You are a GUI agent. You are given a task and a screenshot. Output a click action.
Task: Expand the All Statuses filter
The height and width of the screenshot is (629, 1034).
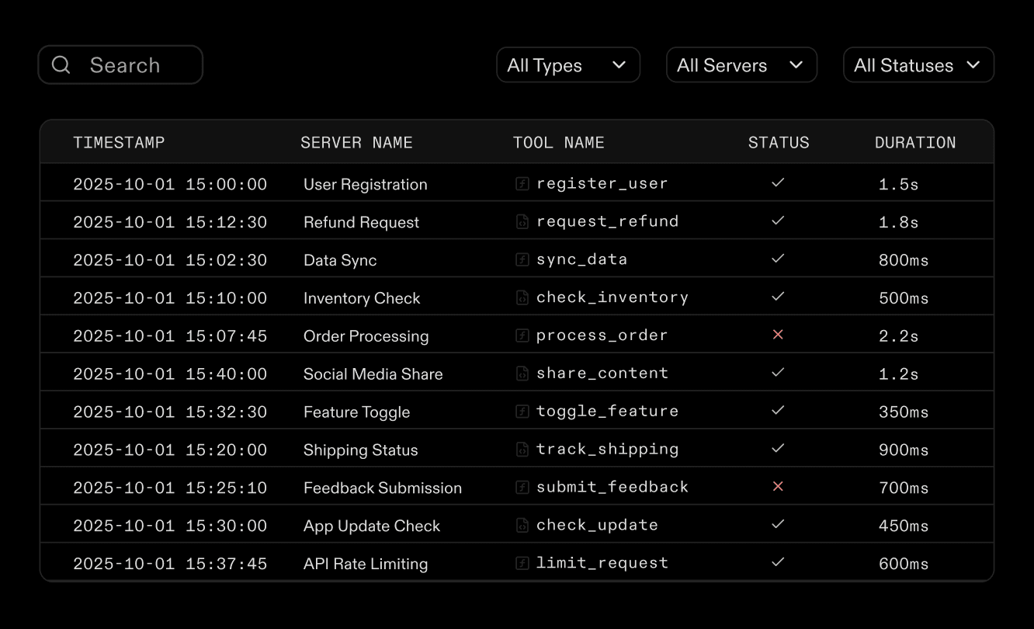tap(918, 64)
